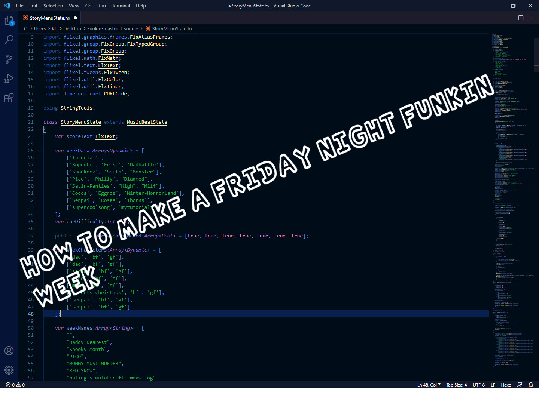This screenshot has height=403, width=539.
Task: Open the Source Control view
Action: (9, 59)
